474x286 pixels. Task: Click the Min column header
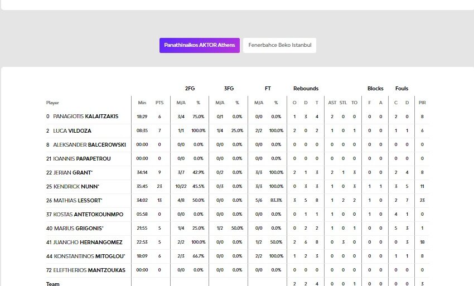click(142, 103)
